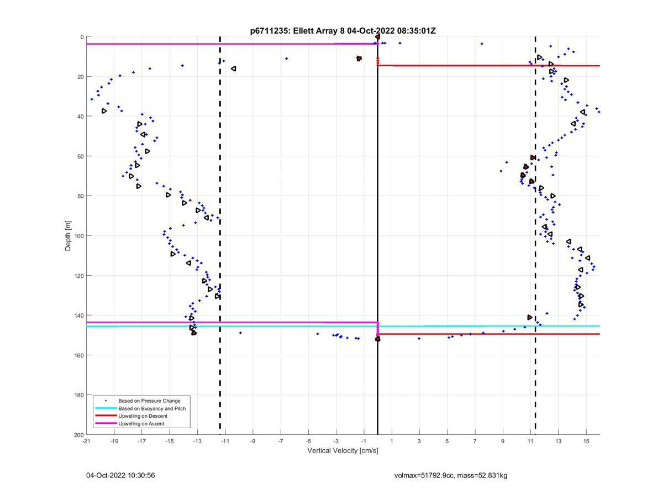Click the y-axis tick label '200'
Image resolution: width=663 pixels, height=489 pixels.
79,435
